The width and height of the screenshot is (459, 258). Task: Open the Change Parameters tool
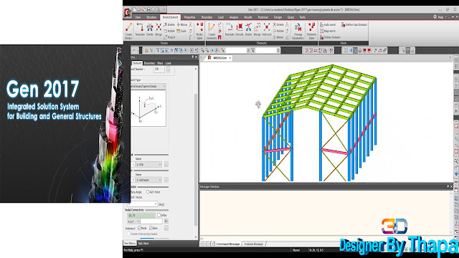pos(298,31)
